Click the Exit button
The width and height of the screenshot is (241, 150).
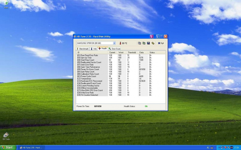pos(161,43)
